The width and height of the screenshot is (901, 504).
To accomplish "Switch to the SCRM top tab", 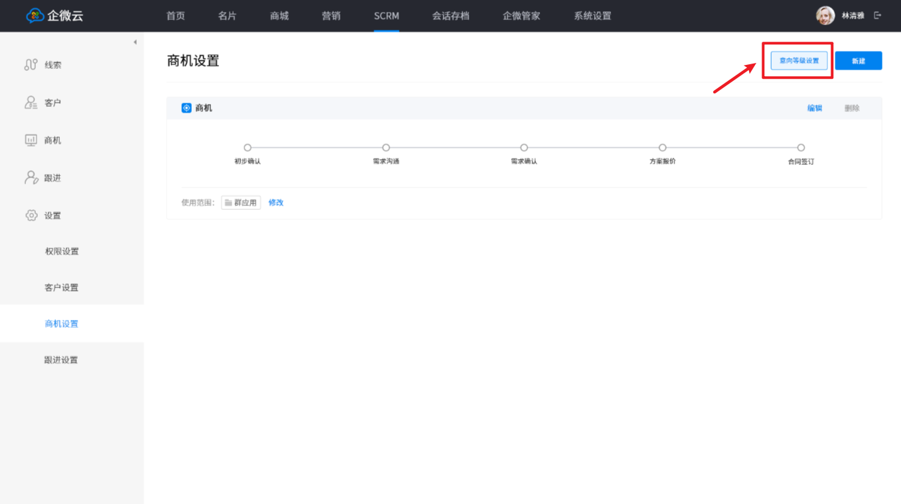I will (x=386, y=16).
